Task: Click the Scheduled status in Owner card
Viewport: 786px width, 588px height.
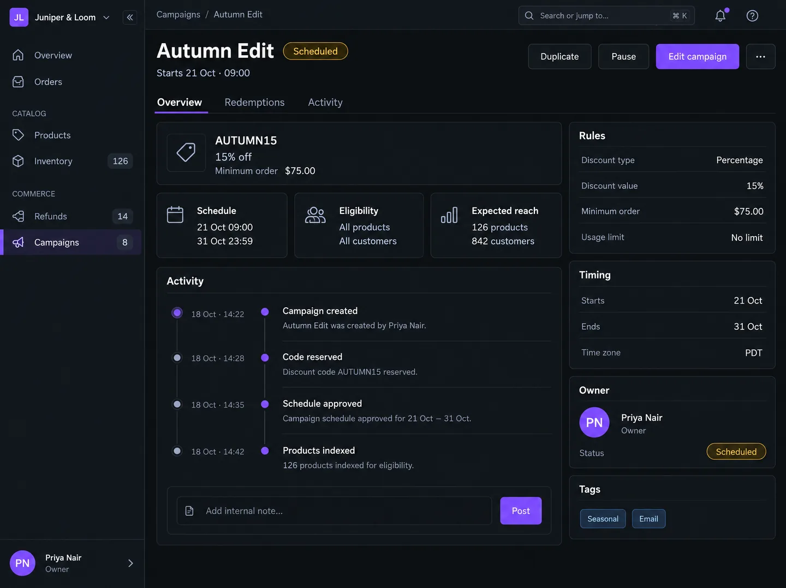Action: [736, 452]
